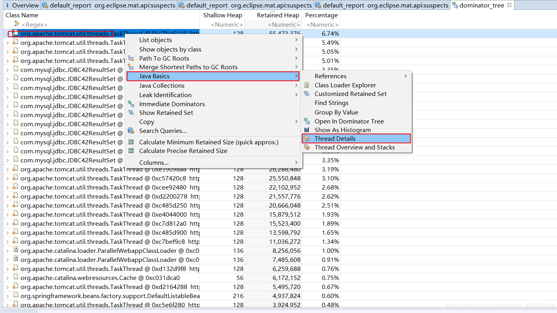Screen dimensions: 557x313
Task: Expand the References submenu arrow
Action: tap(406, 76)
